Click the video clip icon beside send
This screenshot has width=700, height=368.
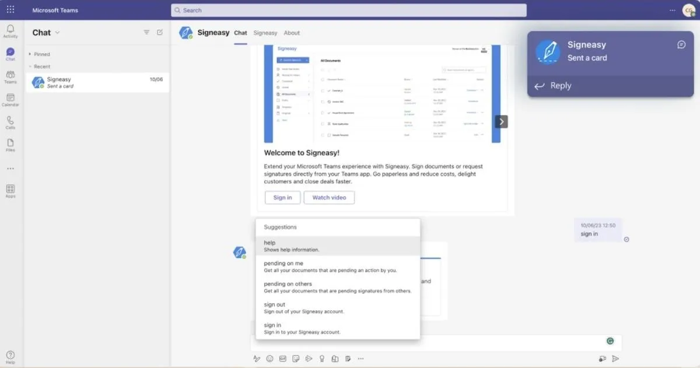pos(602,359)
